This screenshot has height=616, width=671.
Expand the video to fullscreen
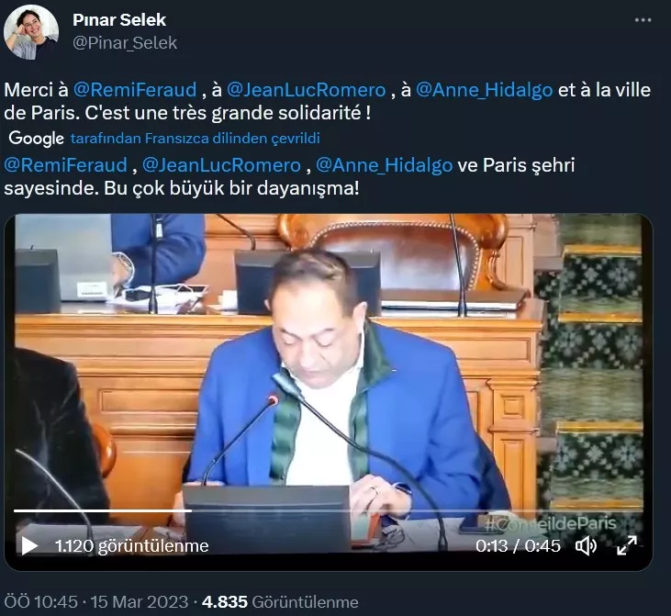click(x=627, y=546)
